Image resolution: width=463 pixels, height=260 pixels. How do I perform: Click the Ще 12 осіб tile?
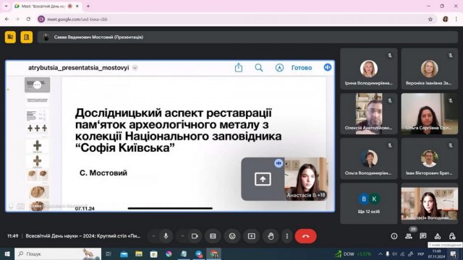click(369, 204)
